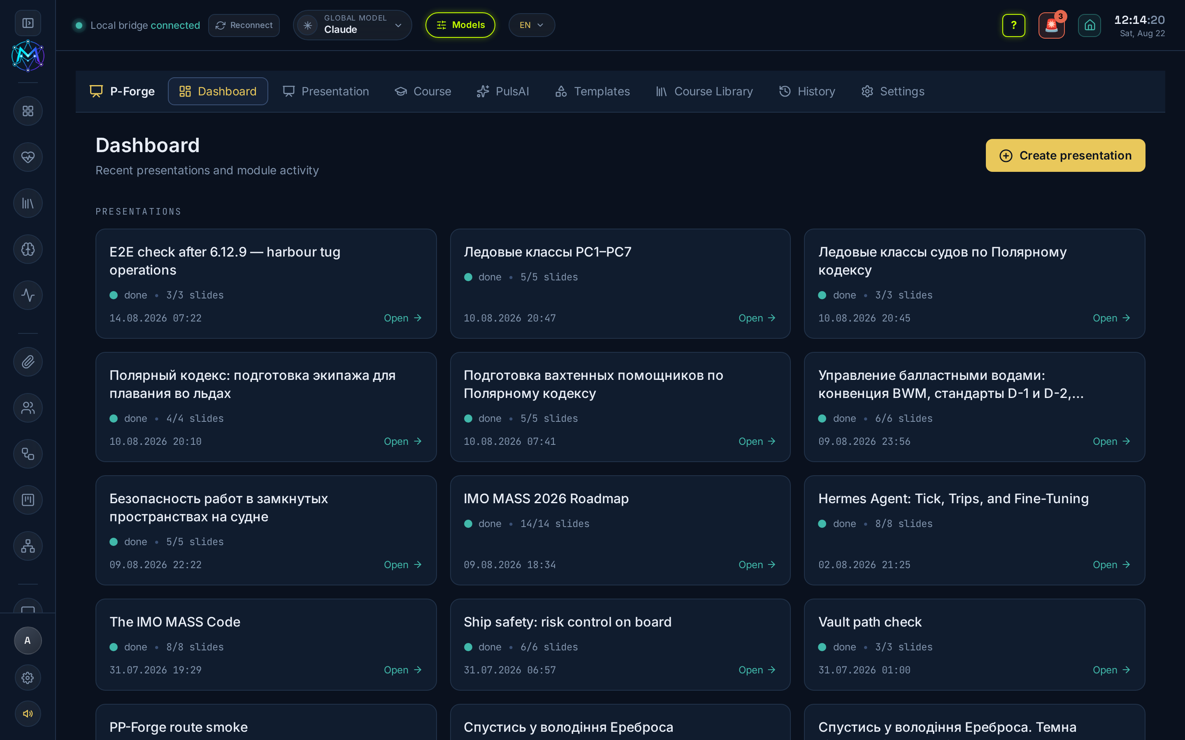Image resolution: width=1185 pixels, height=740 pixels.
Task: Click the P-Forge module label
Action: tap(123, 91)
